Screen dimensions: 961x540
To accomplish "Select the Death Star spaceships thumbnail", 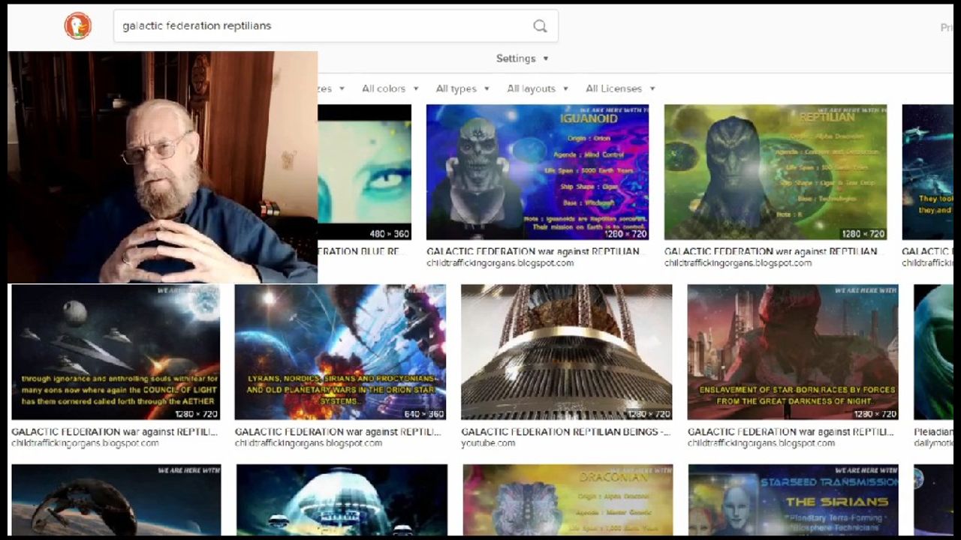I will click(x=116, y=352).
